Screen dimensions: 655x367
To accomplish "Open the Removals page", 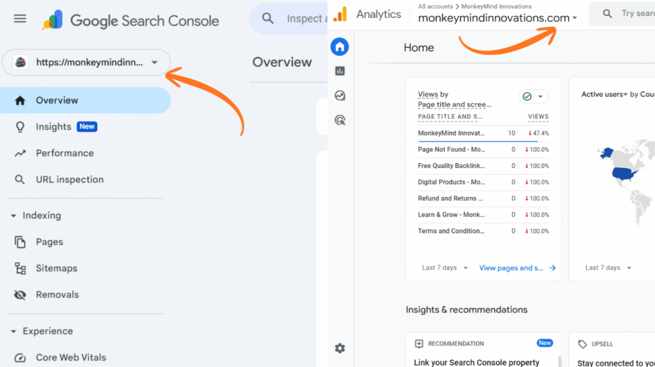I will pyautogui.click(x=57, y=295).
